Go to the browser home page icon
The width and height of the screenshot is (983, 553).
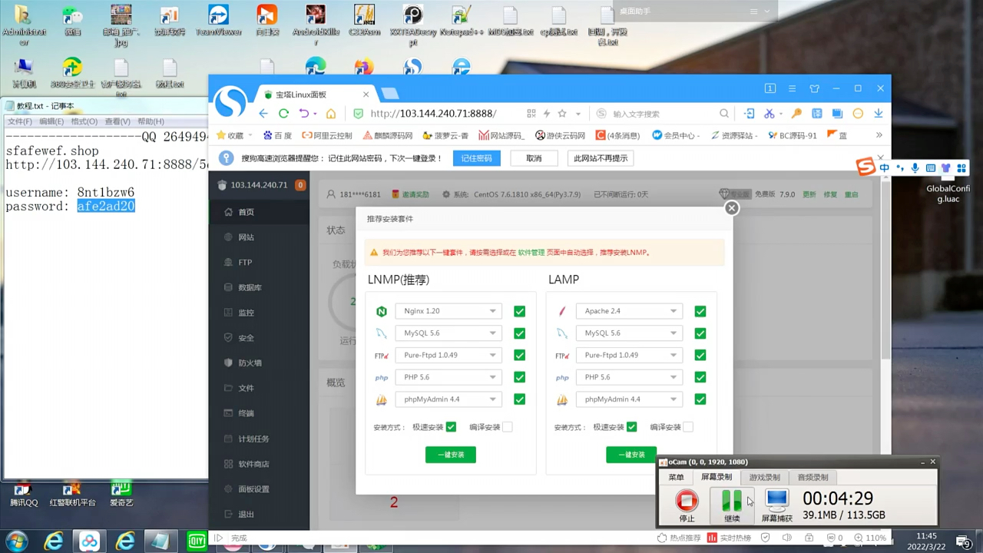pyautogui.click(x=331, y=114)
